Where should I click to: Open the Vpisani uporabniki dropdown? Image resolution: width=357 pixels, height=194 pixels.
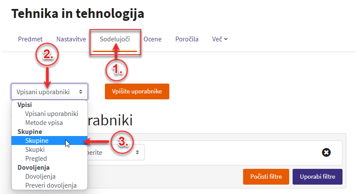point(49,92)
